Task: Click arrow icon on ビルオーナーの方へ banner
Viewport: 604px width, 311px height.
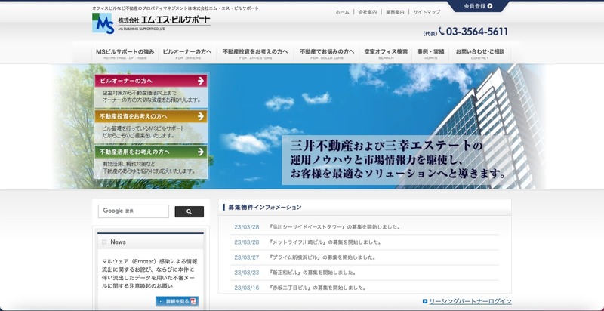Action: 200,80
